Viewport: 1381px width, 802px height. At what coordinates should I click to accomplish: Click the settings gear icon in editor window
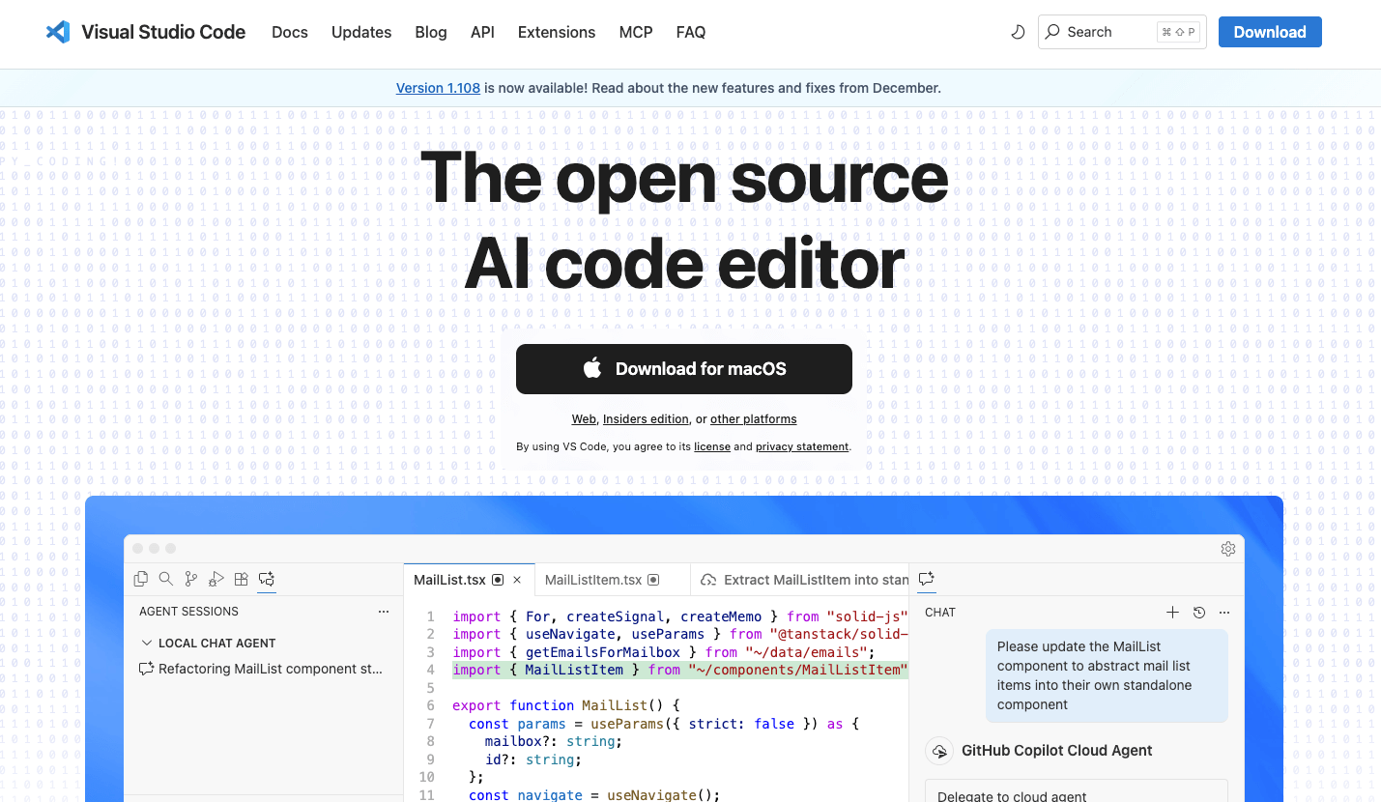(x=1227, y=549)
